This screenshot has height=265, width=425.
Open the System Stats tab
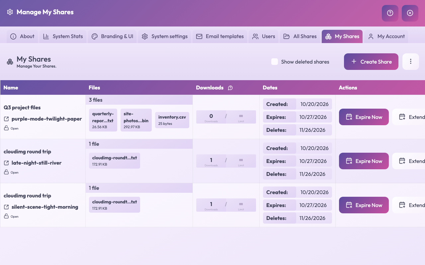pos(63,36)
